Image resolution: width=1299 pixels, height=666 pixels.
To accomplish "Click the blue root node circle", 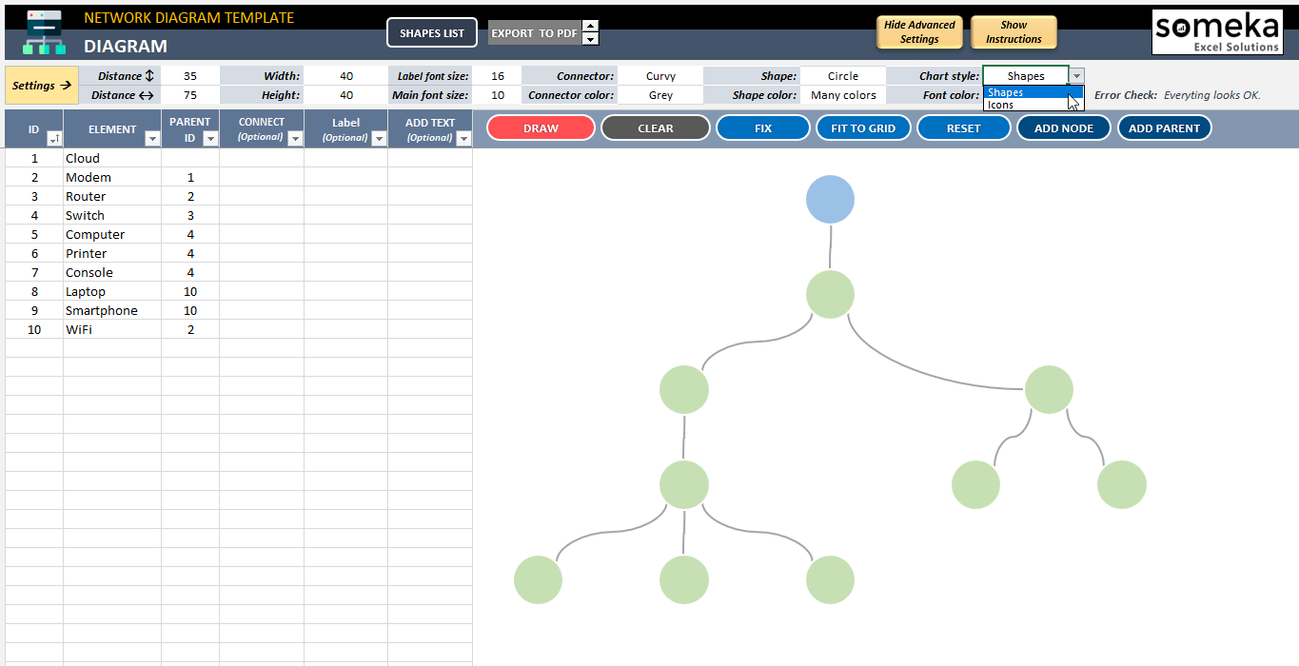I will pyautogui.click(x=830, y=200).
